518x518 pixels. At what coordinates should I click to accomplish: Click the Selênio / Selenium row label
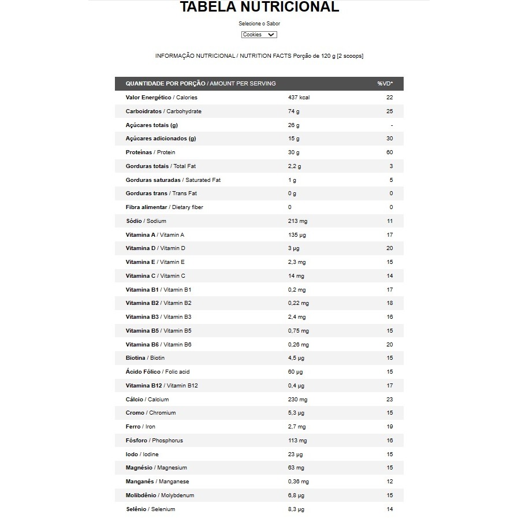[150, 509]
